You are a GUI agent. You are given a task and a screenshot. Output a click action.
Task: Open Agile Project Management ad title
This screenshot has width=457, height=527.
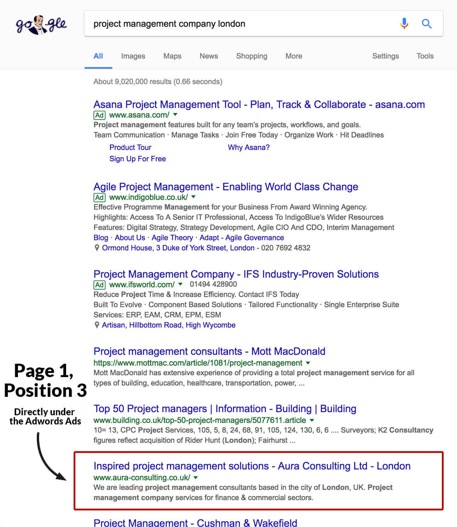pos(226,187)
